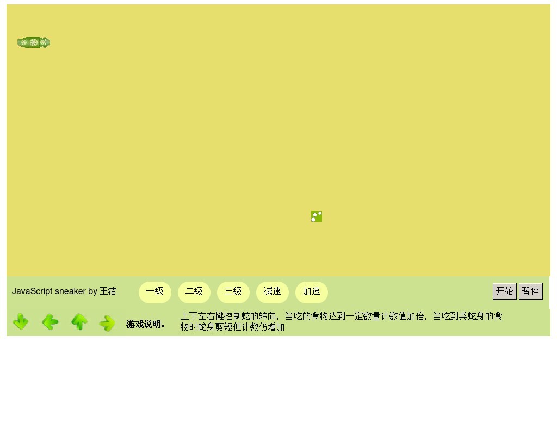Image resolution: width=557 pixels, height=435 pixels.
Task: Click the 'JavaScript sneaker by 王洁' title text
Action: click(x=64, y=291)
